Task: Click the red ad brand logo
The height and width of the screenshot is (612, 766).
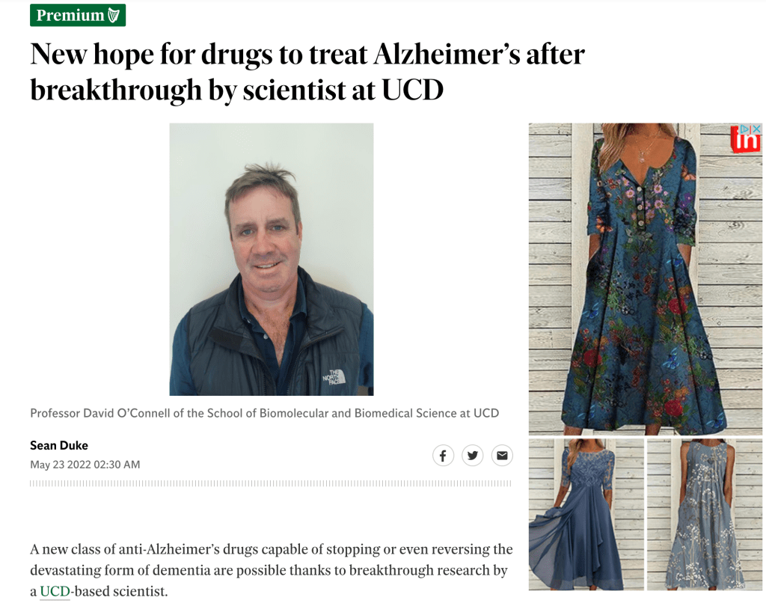Action: 746,141
